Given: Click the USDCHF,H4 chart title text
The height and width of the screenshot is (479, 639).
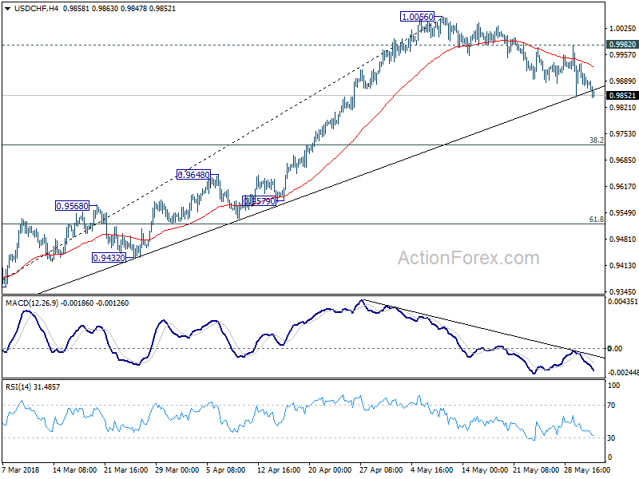Looking at the screenshot, I should click(37, 9).
